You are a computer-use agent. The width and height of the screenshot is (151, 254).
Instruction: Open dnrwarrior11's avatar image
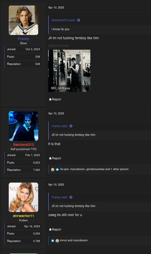pyautogui.click(x=23, y=197)
